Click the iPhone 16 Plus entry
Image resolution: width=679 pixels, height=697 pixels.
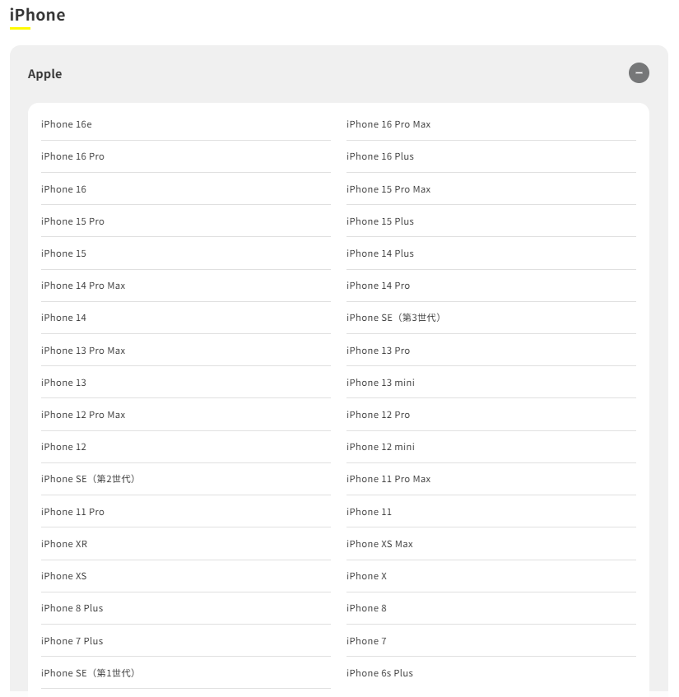(x=379, y=156)
